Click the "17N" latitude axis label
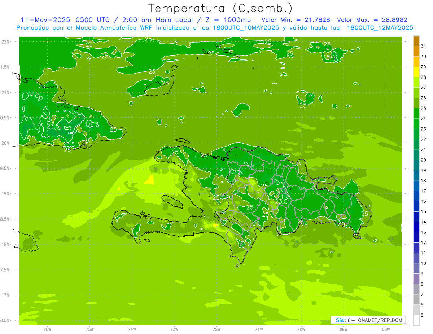This screenshot has height=334, width=433. tap(5, 295)
